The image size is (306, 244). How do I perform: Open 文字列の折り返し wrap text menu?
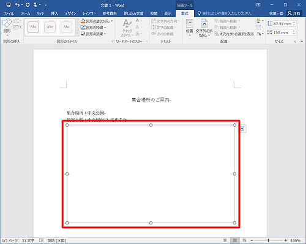click(204, 28)
